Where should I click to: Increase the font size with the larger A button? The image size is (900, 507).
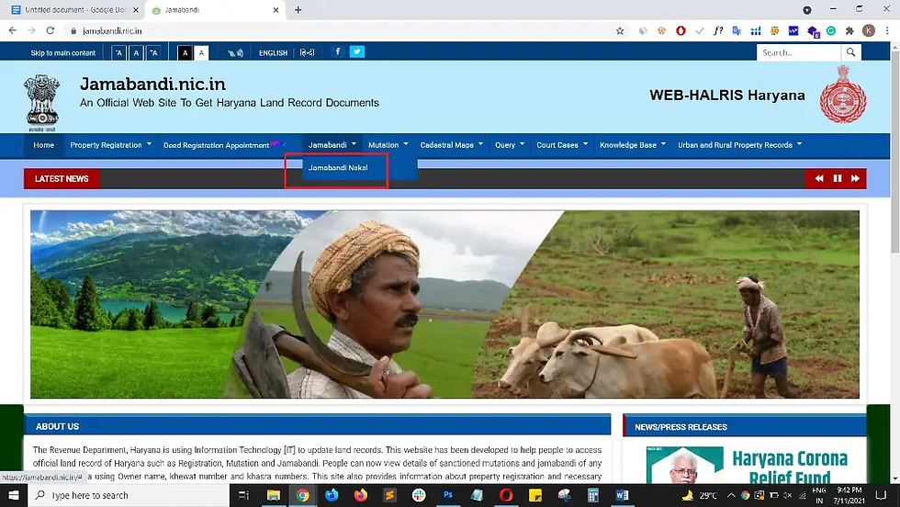coord(153,53)
